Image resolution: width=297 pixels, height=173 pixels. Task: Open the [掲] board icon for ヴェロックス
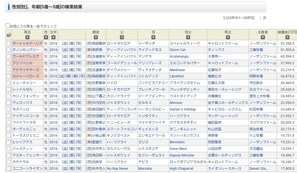pos(72,103)
